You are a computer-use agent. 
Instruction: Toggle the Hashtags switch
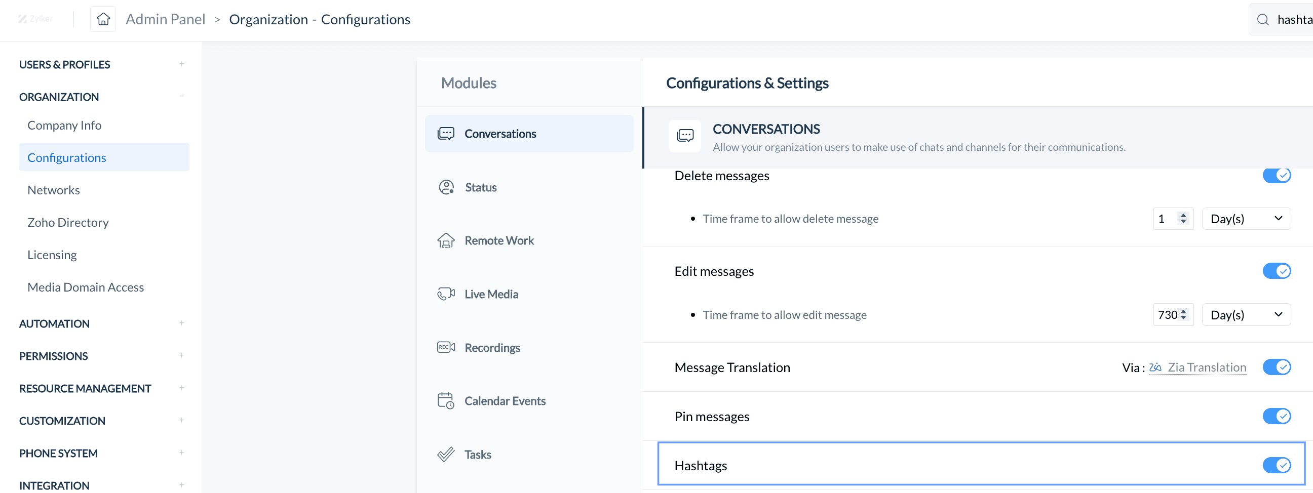[x=1277, y=466]
